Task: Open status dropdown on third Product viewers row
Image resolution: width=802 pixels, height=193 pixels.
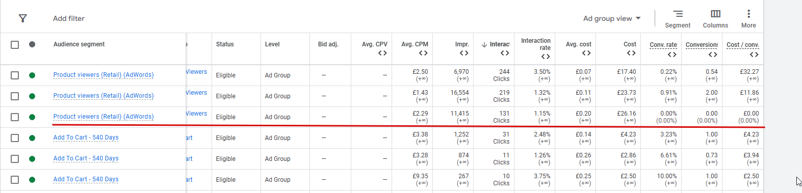Action: (x=32, y=117)
